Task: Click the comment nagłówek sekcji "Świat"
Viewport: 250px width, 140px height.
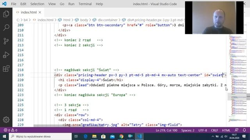Action: point(87,70)
